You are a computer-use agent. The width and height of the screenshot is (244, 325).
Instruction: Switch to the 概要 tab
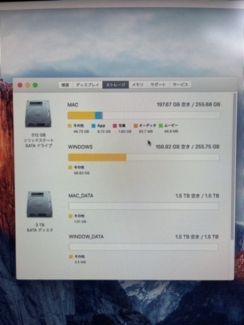coord(65,85)
